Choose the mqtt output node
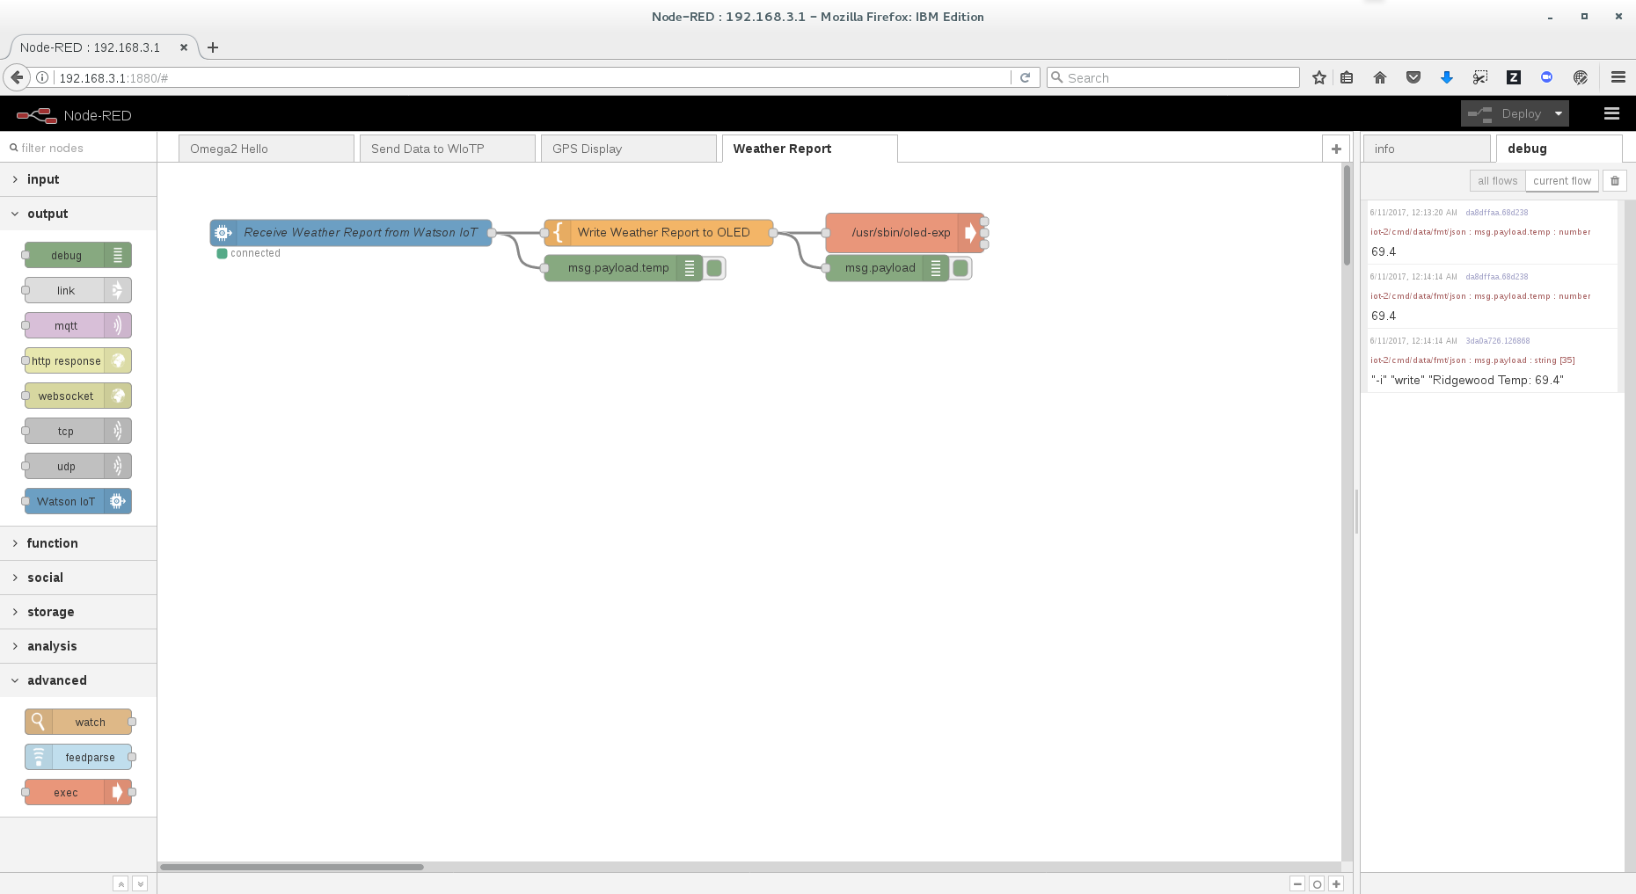The height and width of the screenshot is (894, 1636). [78, 325]
